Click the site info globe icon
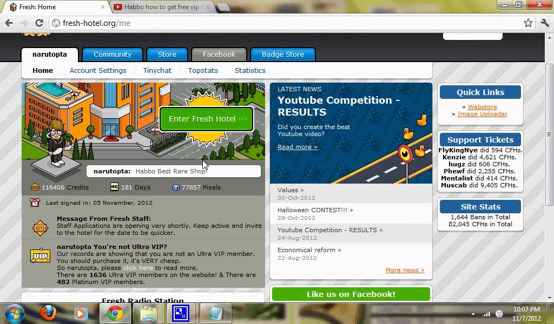The height and width of the screenshot is (324, 554). (x=56, y=23)
